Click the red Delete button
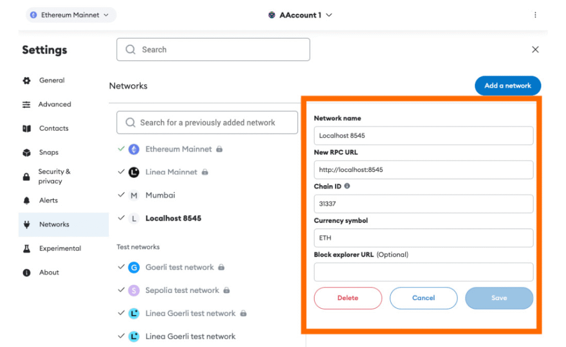Image resolution: width=566 pixels, height=347 pixels. tap(348, 298)
